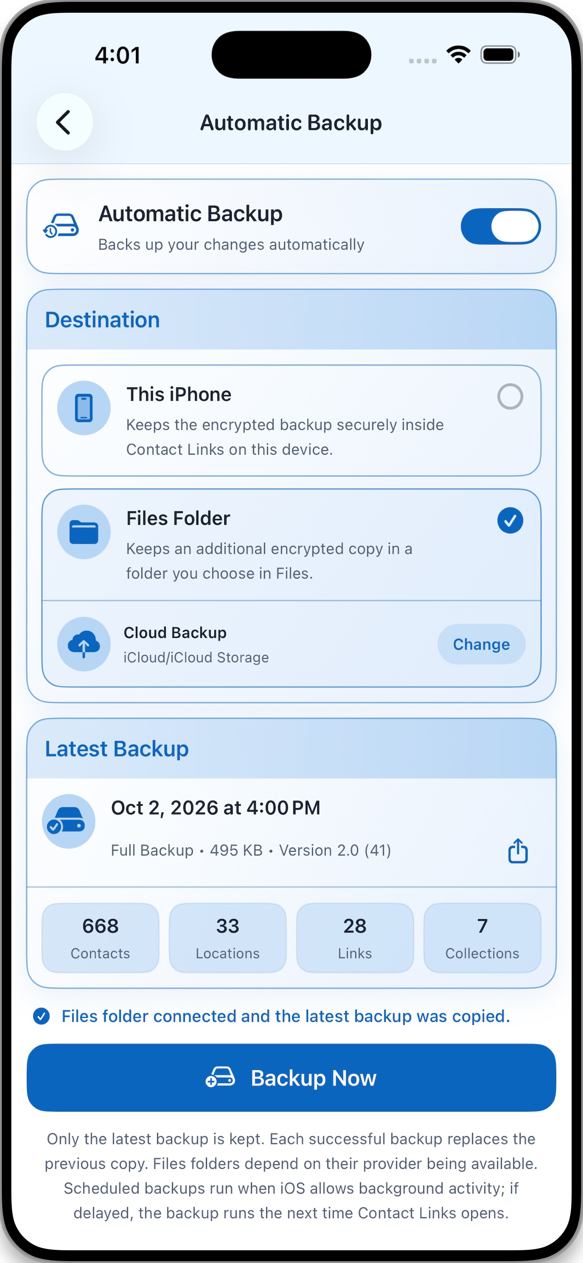Image resolution: width=583 pixels, height=1263 pixels.
Task: Select the Files Folder checked radio button
Action: click(510, 520)
